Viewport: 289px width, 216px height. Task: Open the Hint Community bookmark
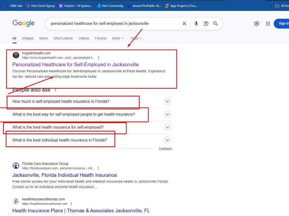(110, 6)
